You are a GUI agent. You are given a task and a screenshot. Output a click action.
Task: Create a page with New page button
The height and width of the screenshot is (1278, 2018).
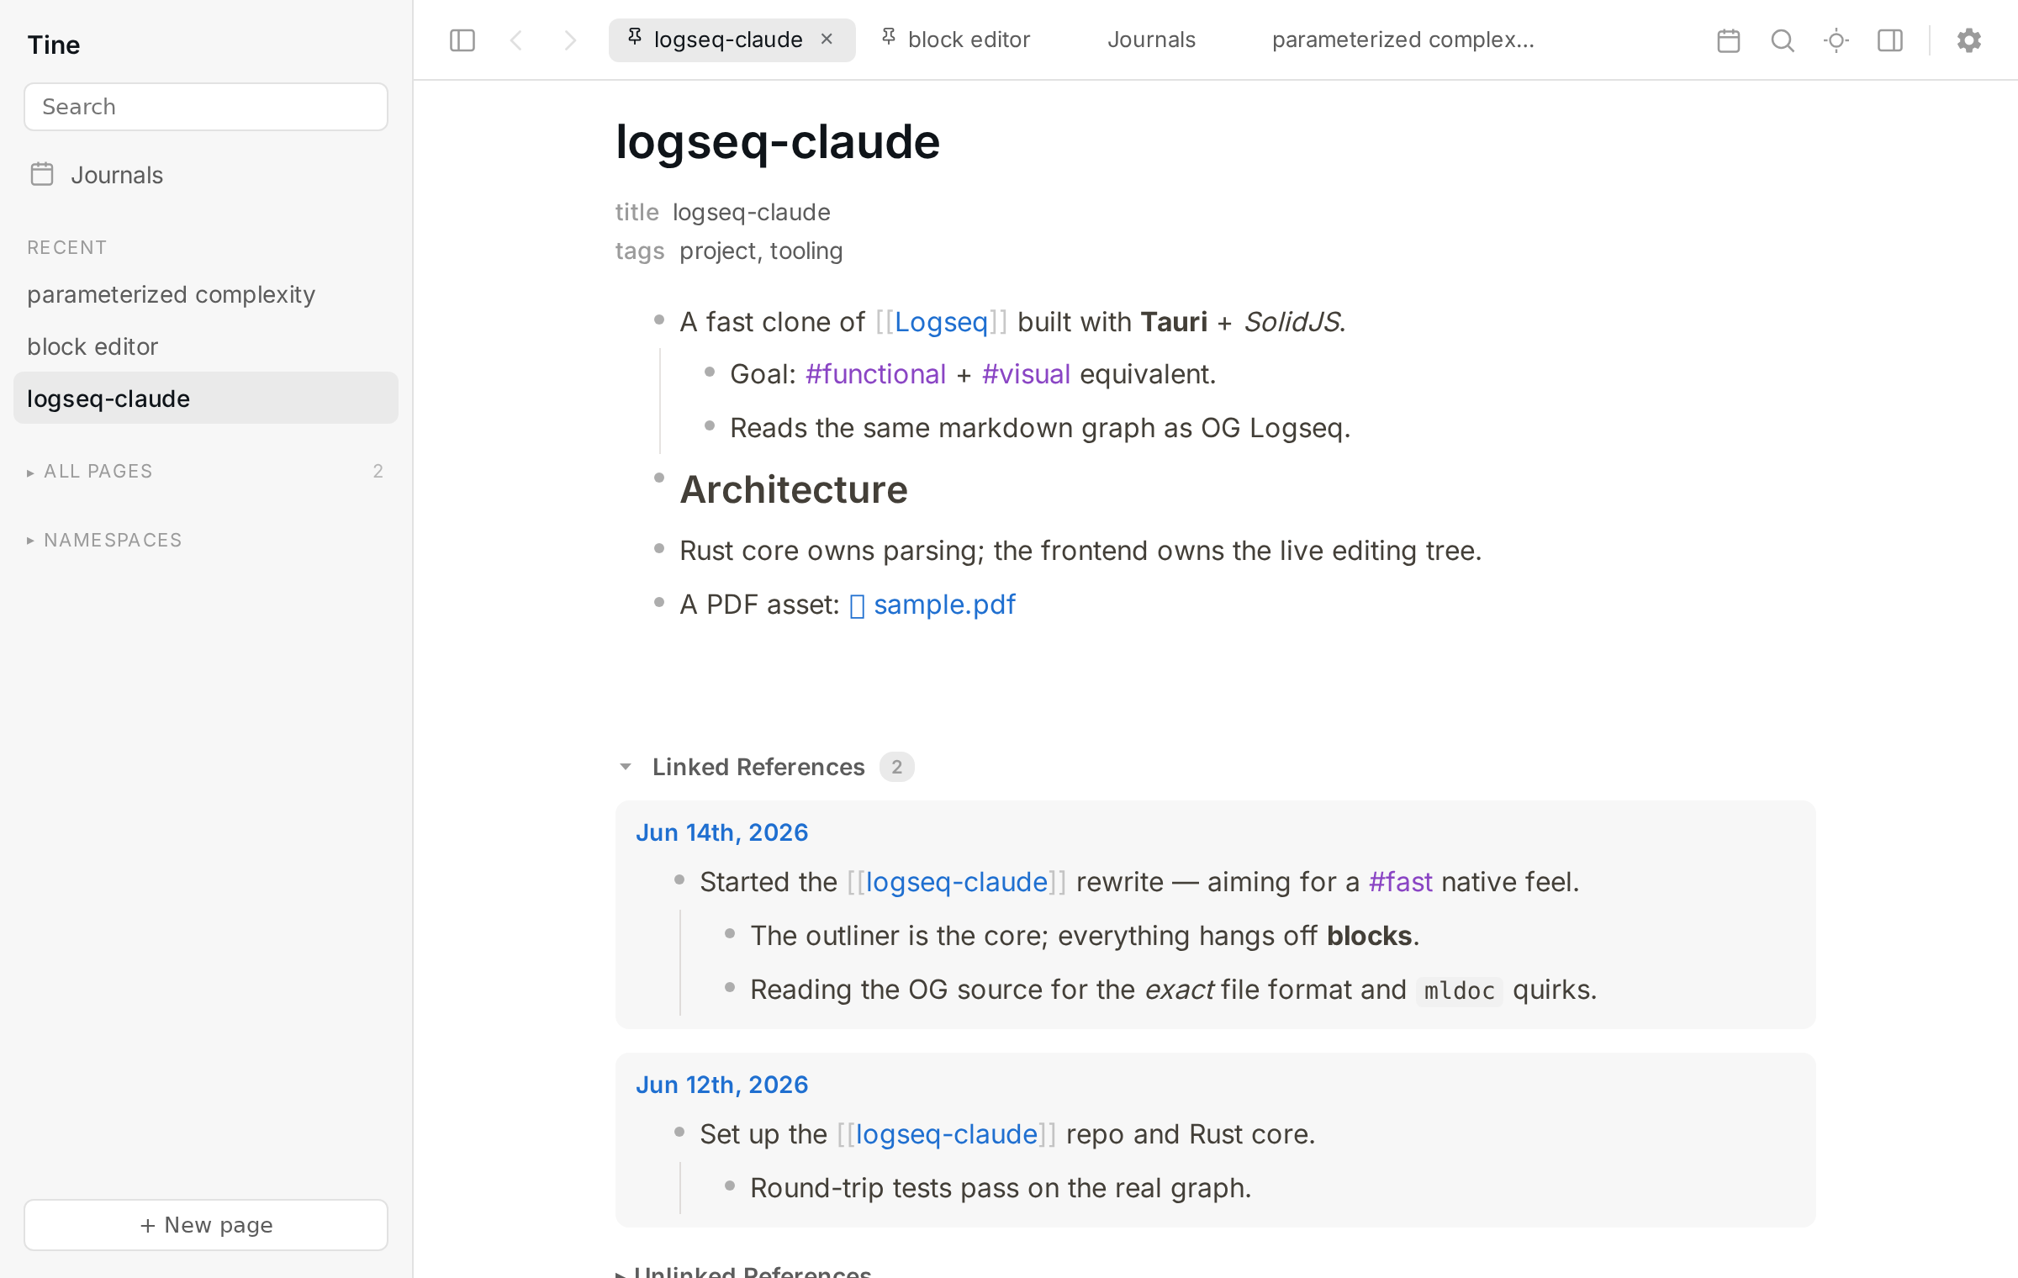pos(206,1225)
